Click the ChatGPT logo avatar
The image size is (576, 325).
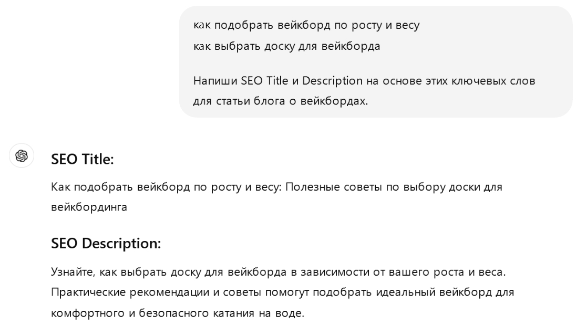tap(22, 156)
